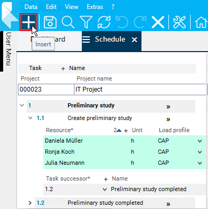Go home via house icon
This screenshot has width=208, height=209.
tap(201, 22)
